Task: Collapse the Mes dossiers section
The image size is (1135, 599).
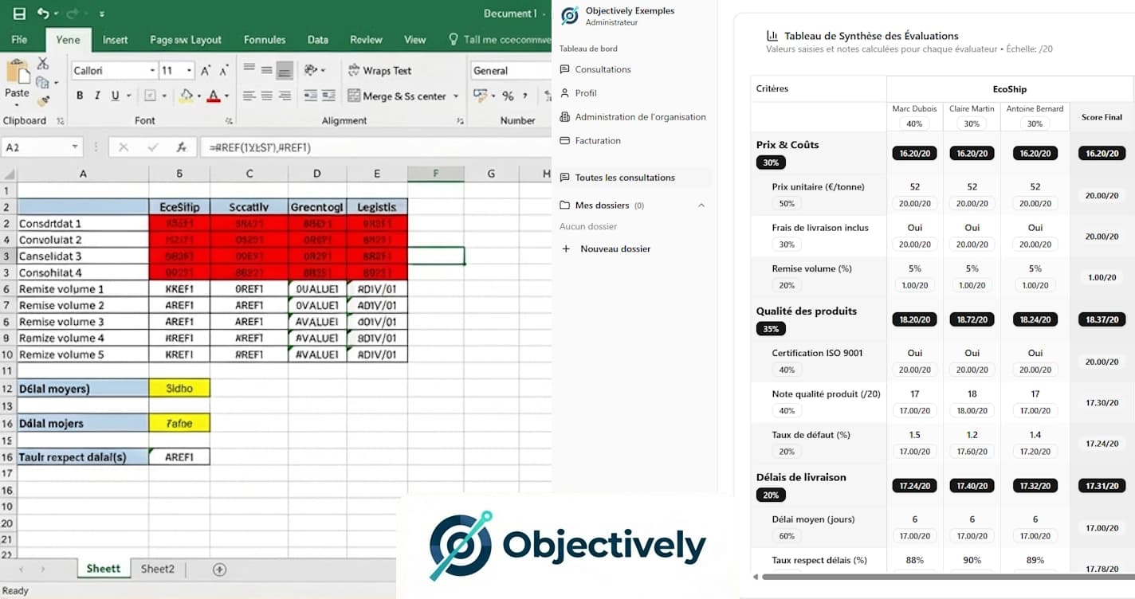Action: tap(701, 205)
